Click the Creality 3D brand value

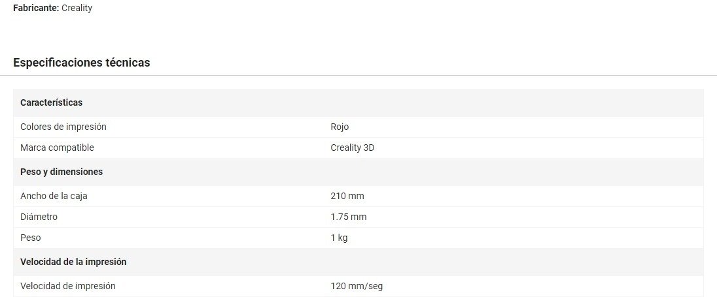(x=352, y=148)
